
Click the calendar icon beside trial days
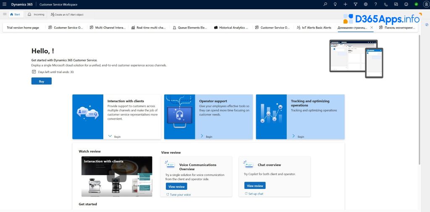pyautogui.click(x=34, y=72)
